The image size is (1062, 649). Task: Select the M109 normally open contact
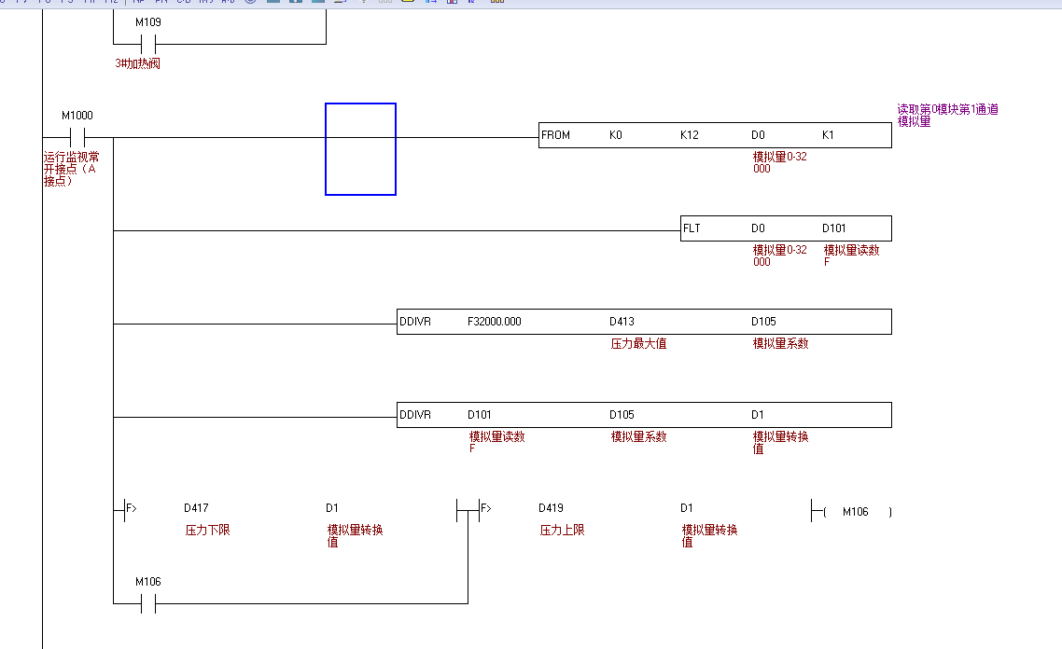[147, 44]
